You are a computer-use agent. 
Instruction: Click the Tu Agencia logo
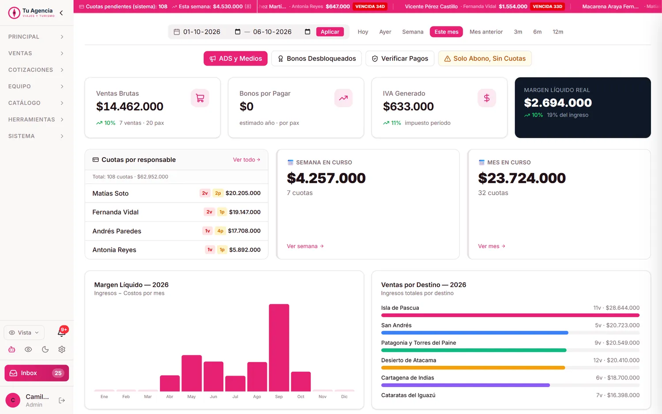(32, 12)
